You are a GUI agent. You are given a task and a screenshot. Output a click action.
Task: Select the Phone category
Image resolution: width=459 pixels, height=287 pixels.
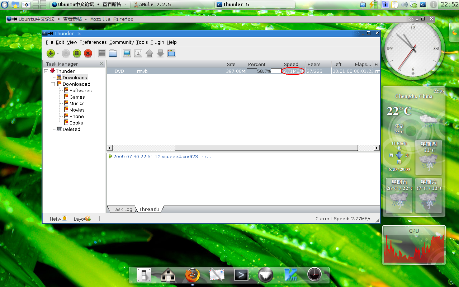tap(76, 116)
